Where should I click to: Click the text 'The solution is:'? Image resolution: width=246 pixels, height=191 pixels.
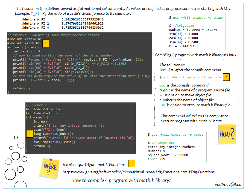pyautogui.click(x=172, y=65)
